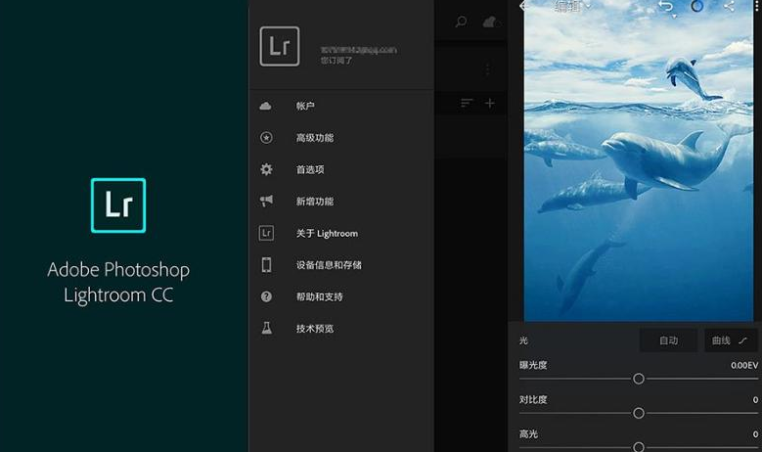762x452 pixels.
Task: Click the Lr logo on splash screen
Action: [118, 205]
